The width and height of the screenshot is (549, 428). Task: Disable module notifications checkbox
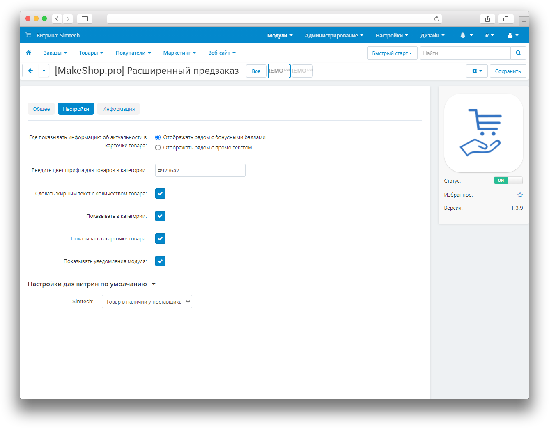click(x=160, y=261)
